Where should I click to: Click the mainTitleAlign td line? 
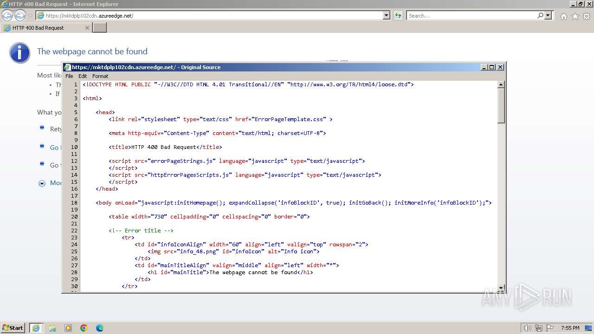tap(237, 265)
